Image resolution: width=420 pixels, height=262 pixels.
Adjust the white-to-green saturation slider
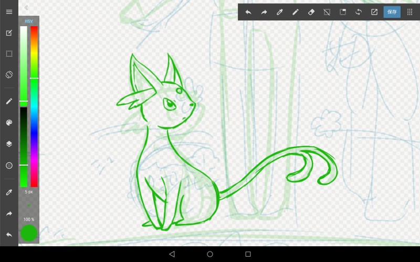pos(24,66)
